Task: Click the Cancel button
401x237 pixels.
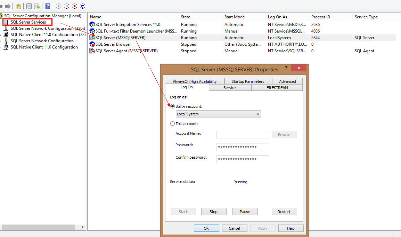Action: (235, 228)
